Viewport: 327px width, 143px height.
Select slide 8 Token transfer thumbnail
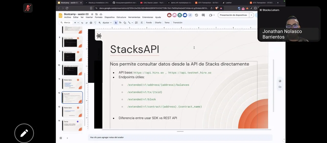72,42
